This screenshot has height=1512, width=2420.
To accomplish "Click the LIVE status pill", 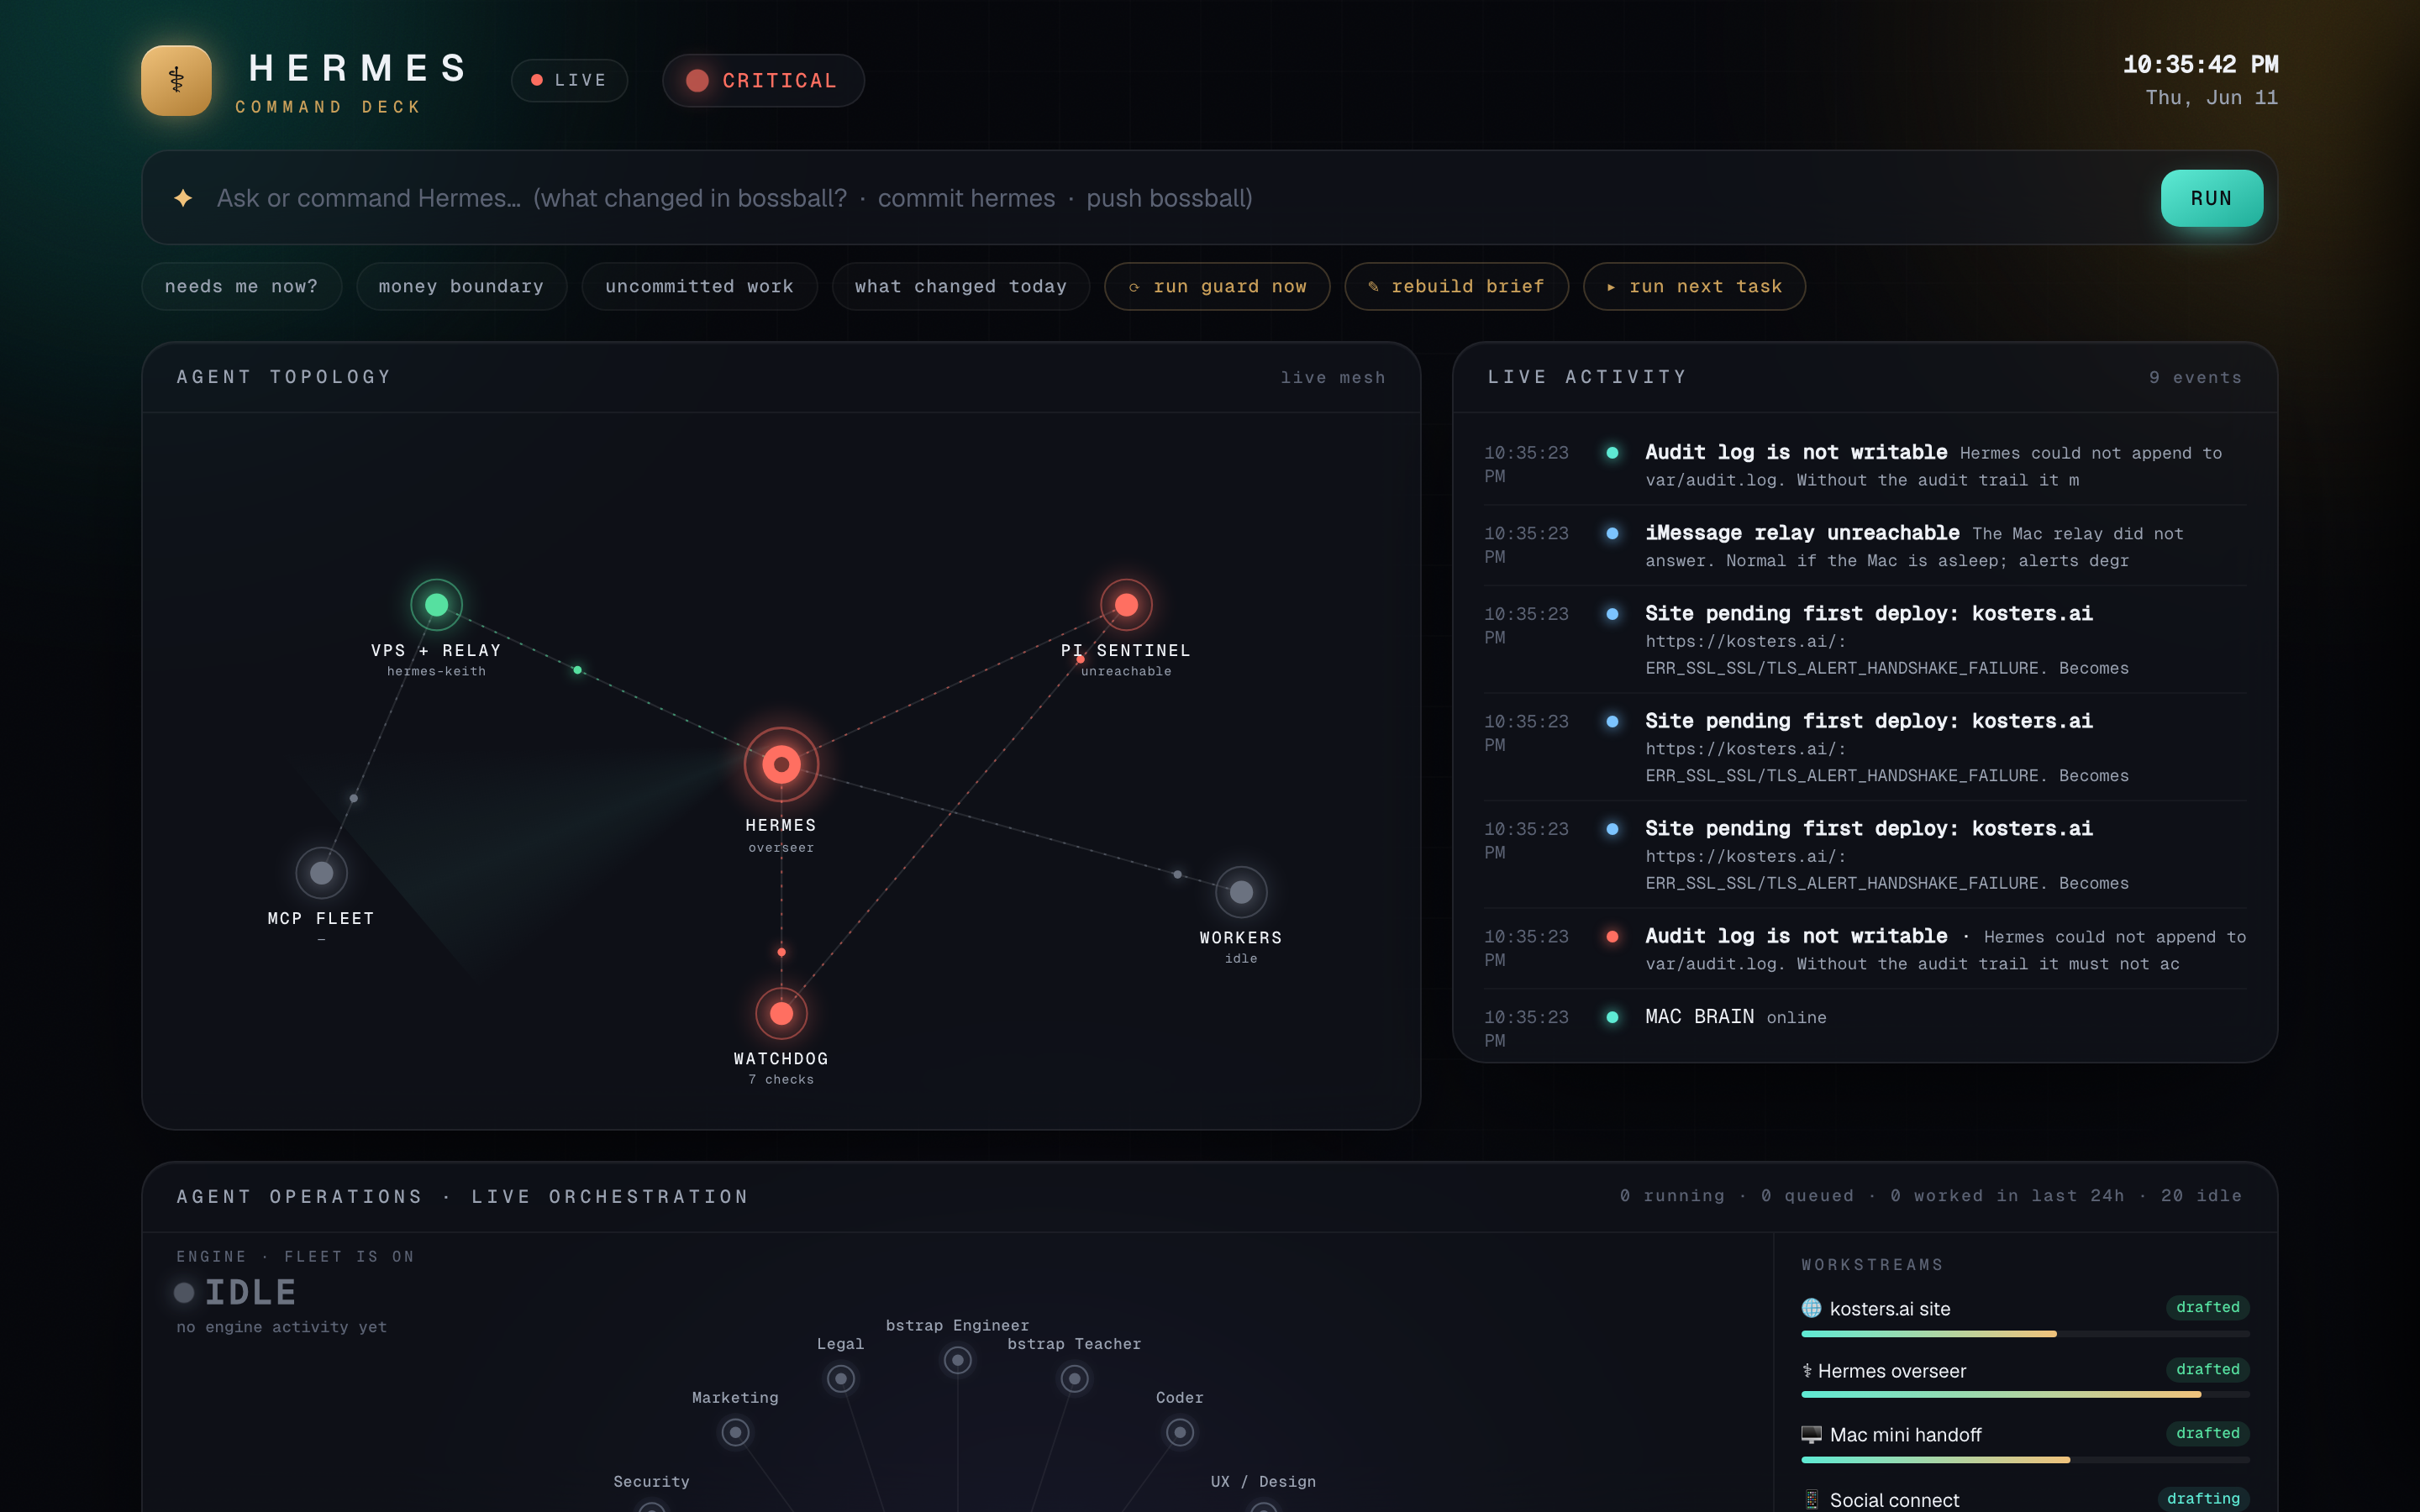I will [x=569, y=80].
